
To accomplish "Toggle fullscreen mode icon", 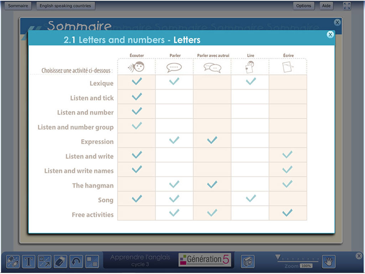I will 347,6.
